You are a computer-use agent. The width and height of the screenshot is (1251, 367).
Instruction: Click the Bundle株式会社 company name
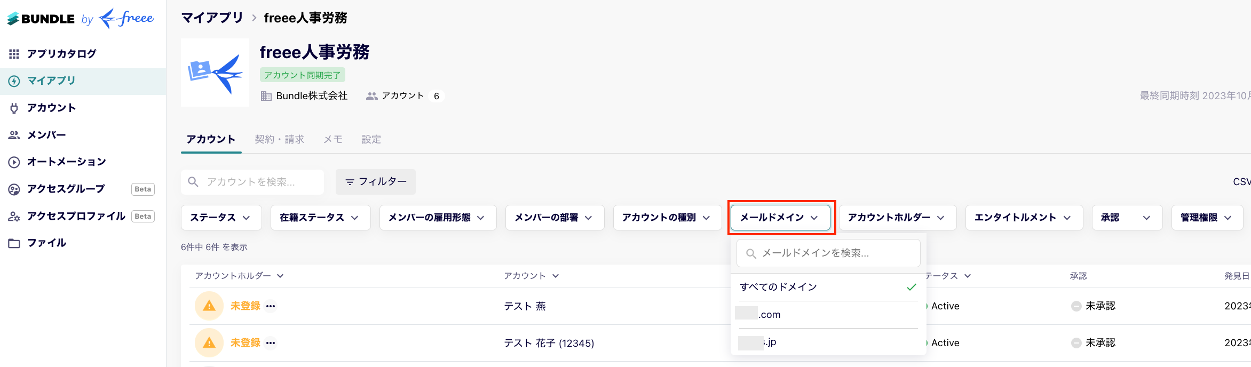[312, 96]
